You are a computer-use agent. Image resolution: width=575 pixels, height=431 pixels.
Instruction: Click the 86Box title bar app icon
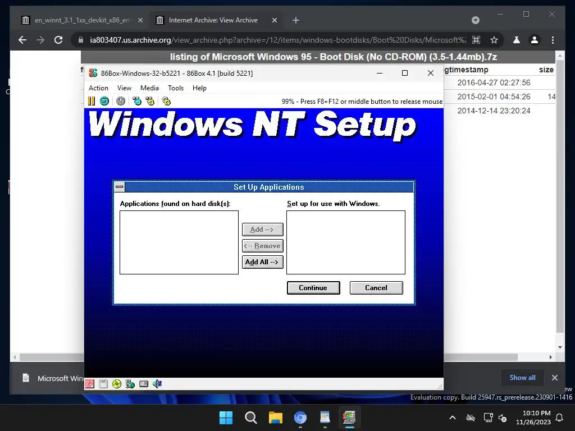pos(93,73)
